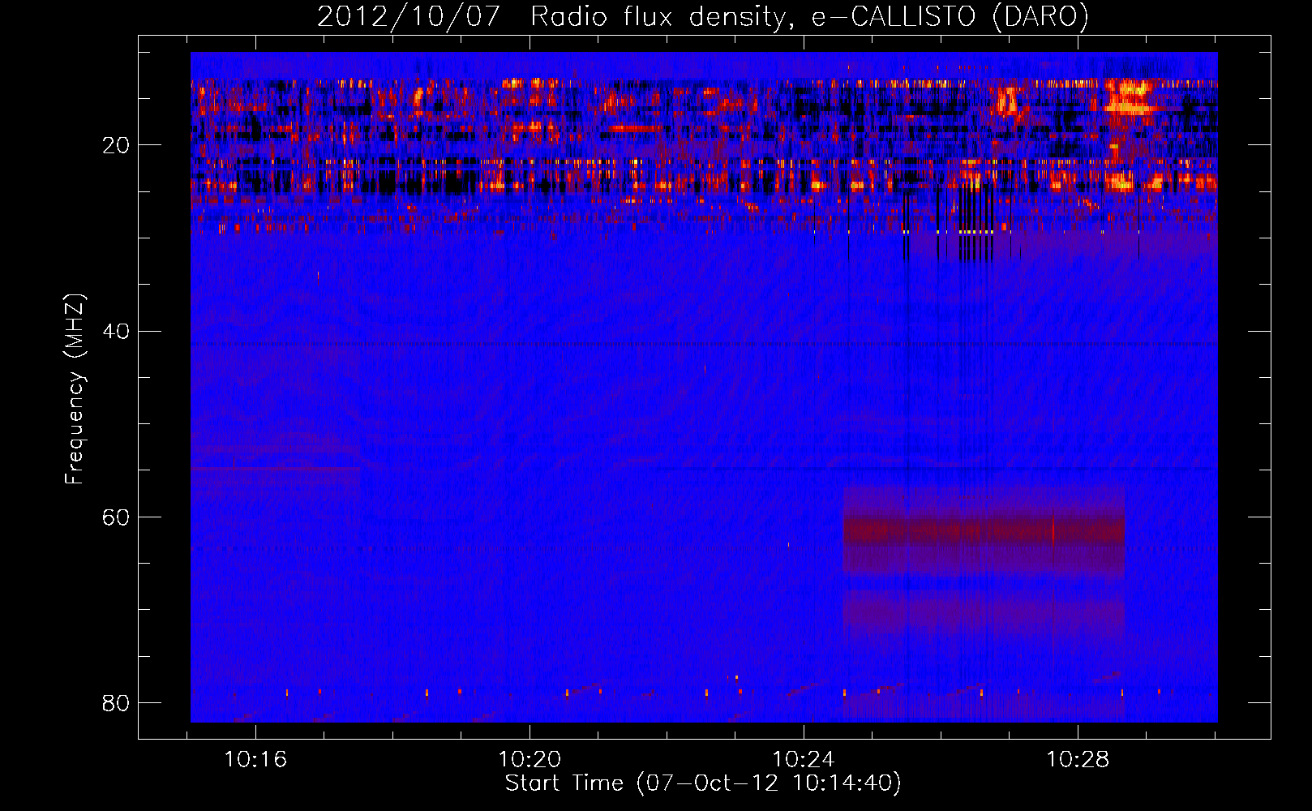This screenshot has height=811, width=1312.
Task: Click the 10:24 time tick label
Action: (x=804, y=760)
